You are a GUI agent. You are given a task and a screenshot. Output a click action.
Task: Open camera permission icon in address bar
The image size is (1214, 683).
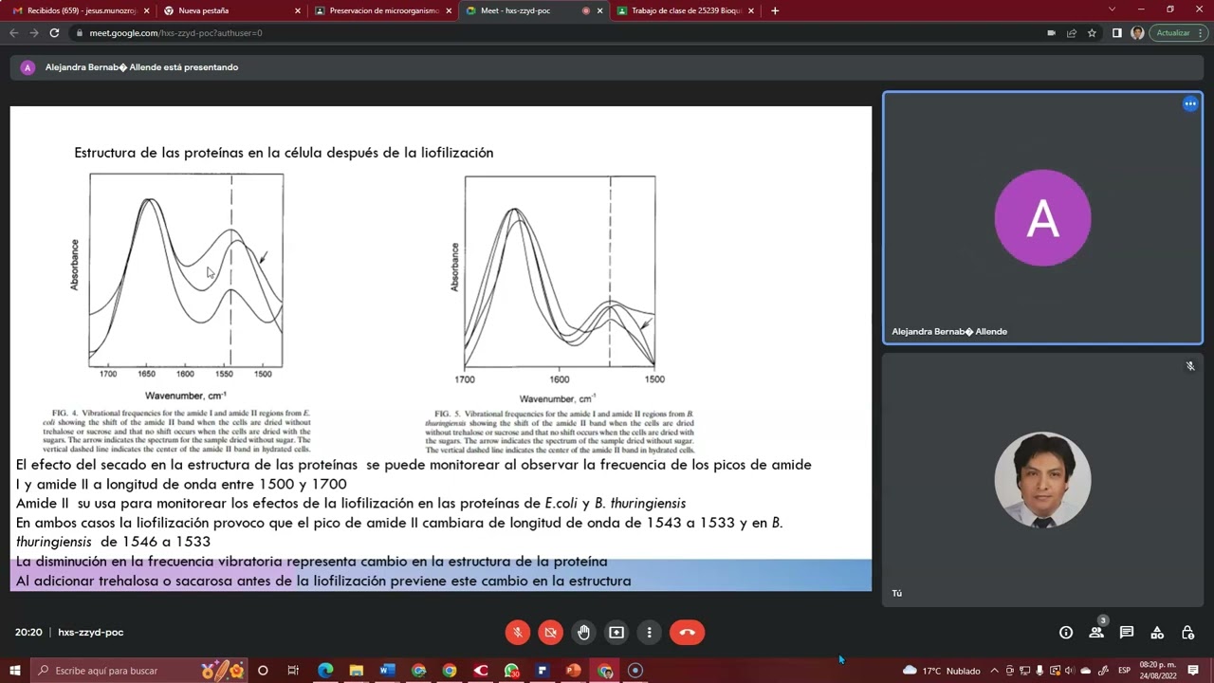tap(1051, 32)
